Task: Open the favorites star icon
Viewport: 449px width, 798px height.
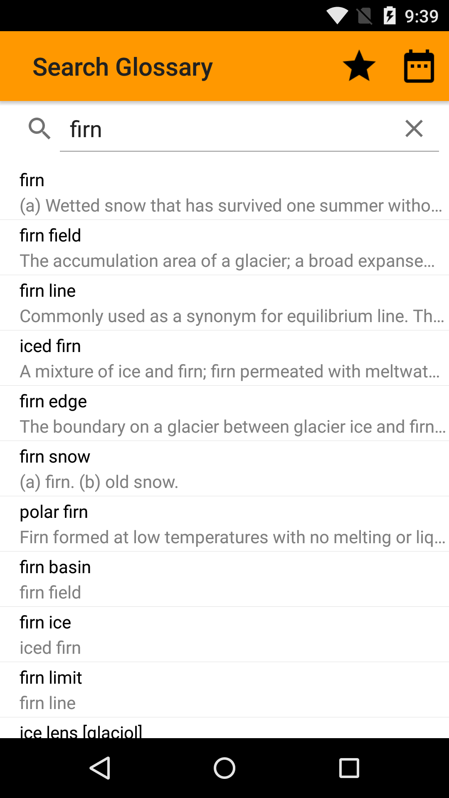Action: tap(359, 66)
